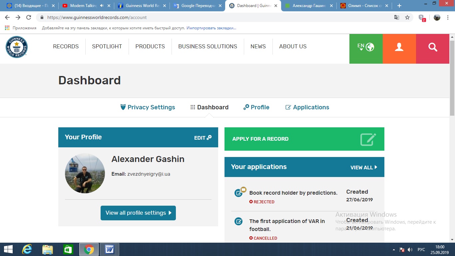The height and width of the screenshot is (256, 455).
Task: Open File Explorer from the taskbar
Action: coord(48,249)
